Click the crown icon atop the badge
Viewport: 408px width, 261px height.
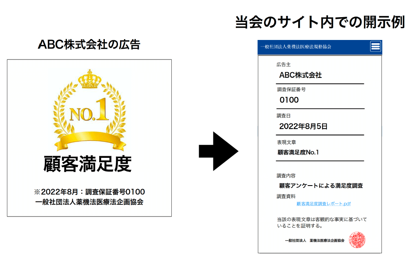click(x=90, y=80)
